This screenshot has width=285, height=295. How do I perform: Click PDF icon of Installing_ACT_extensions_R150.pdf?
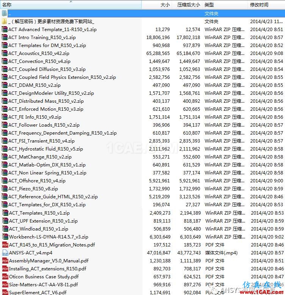point(5,269)
